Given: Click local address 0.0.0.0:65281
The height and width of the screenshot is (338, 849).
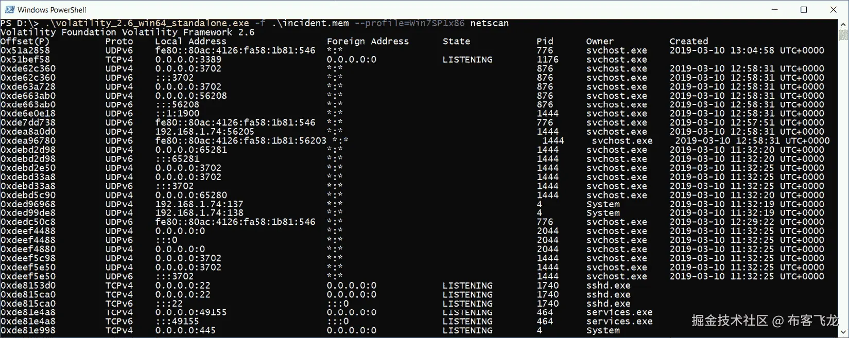Looking at the screenshot, I should tap(191, 150).
